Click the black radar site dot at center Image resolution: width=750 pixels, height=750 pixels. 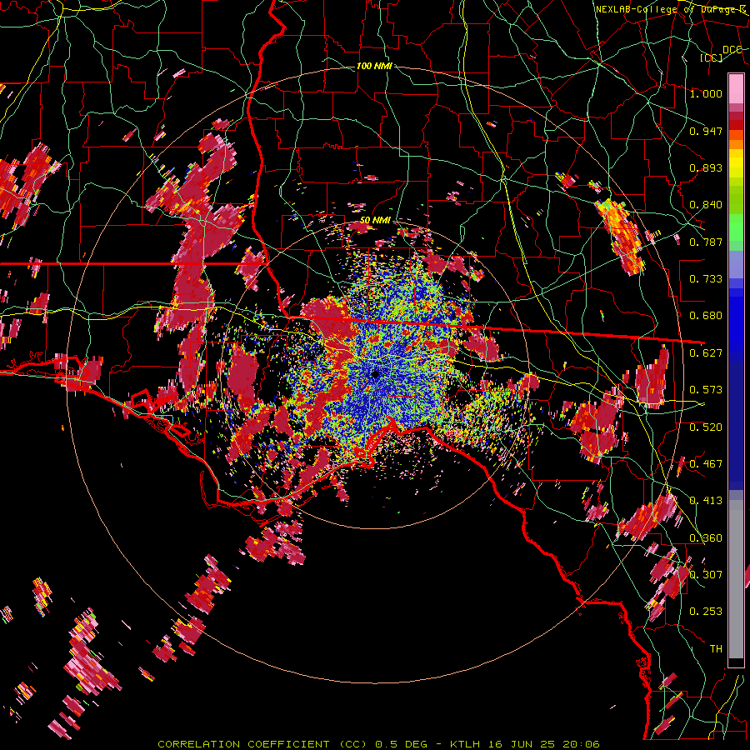(x=375, y=374)
